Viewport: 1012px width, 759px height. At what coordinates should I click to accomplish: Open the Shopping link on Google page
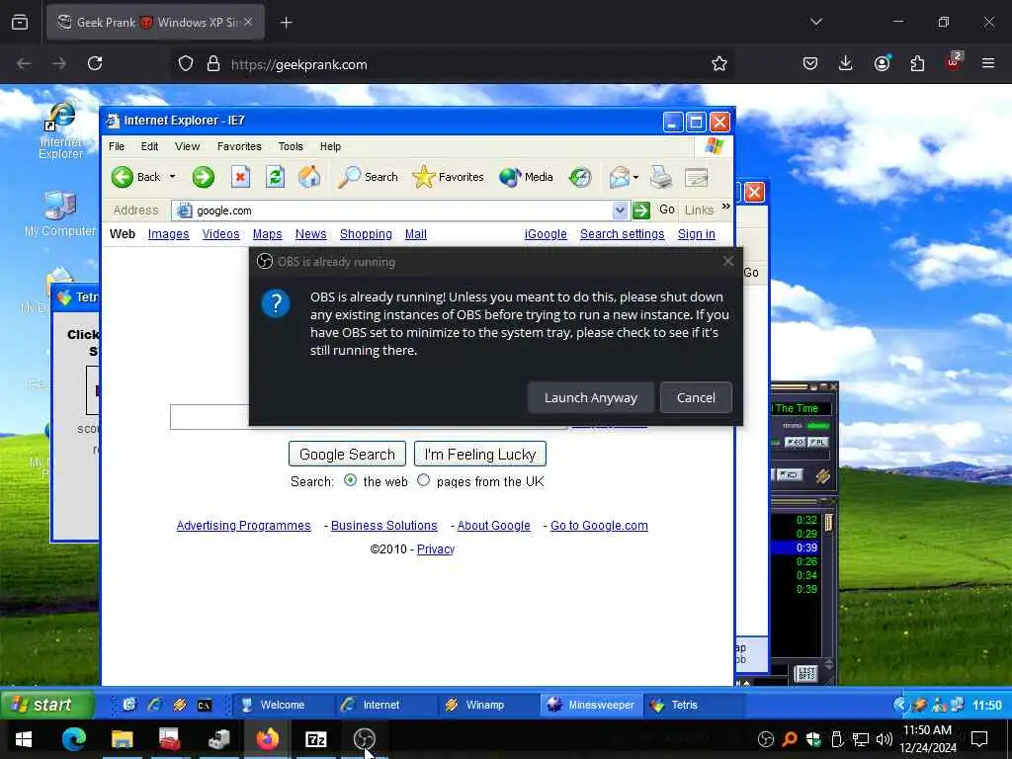point(366,234)
